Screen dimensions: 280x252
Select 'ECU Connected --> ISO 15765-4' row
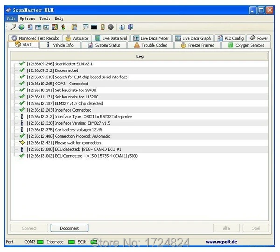(x=140, y=156)
